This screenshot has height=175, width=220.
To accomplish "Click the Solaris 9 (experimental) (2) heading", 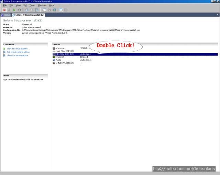I will pyautogui.click(x=23, y=21).
